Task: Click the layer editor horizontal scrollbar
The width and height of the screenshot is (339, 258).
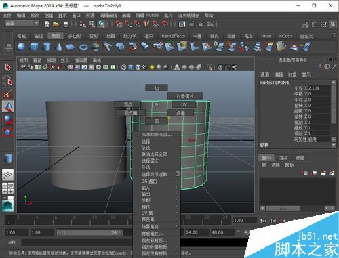Action: (283, 208)
